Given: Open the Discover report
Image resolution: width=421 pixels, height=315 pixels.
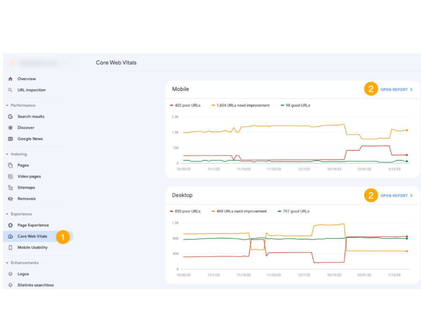Looking at the screenshot, I should (x=26, y=128).
